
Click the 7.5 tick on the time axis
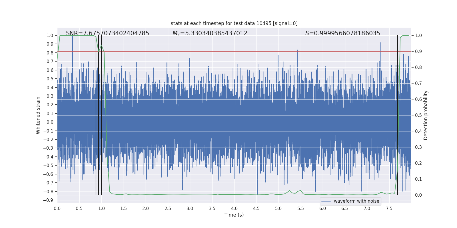coord(389,208)
